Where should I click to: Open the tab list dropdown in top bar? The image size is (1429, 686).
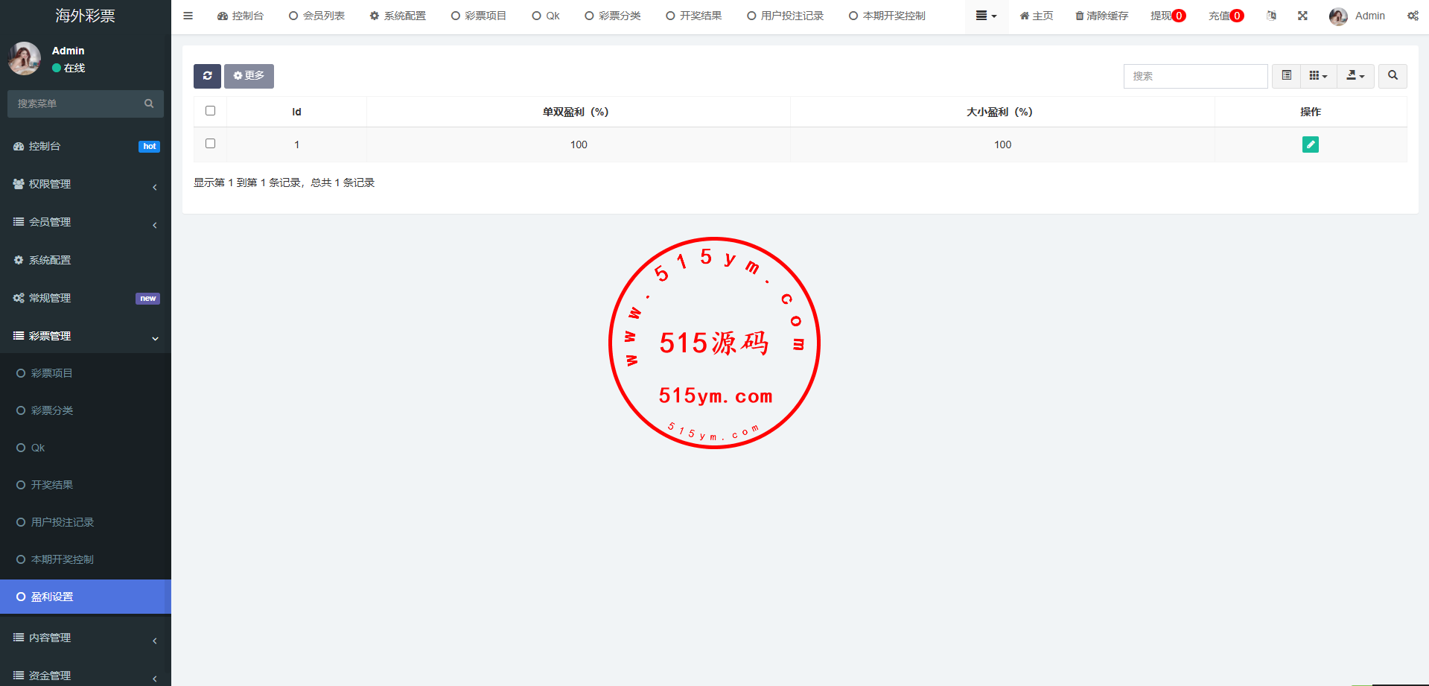(986, 16)
